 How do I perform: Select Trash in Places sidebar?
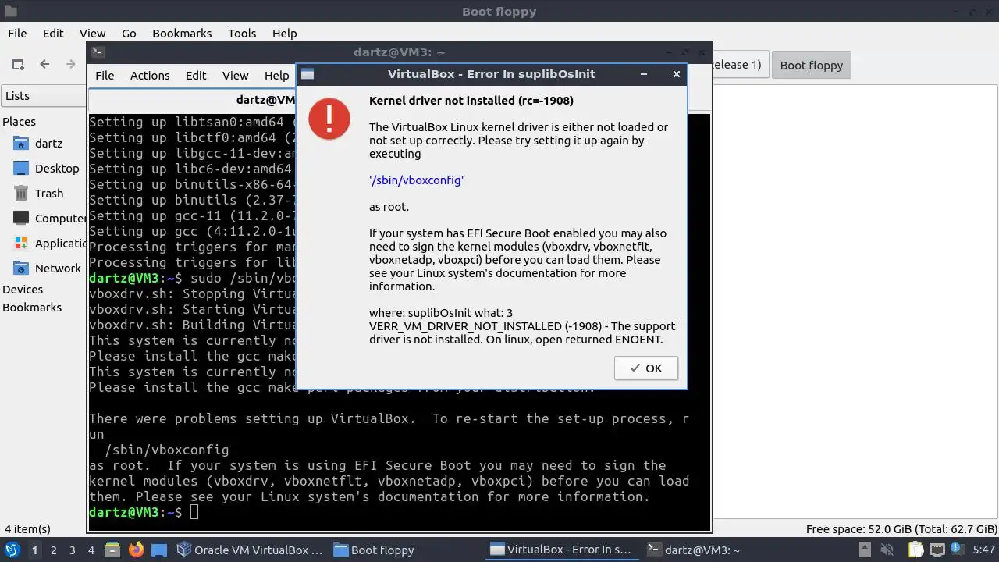[48, 194]
